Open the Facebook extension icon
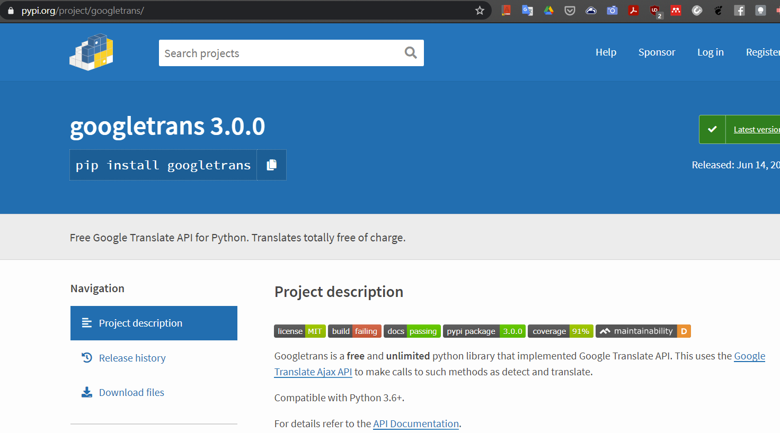The image size is (780, 433). click(739, 10)
